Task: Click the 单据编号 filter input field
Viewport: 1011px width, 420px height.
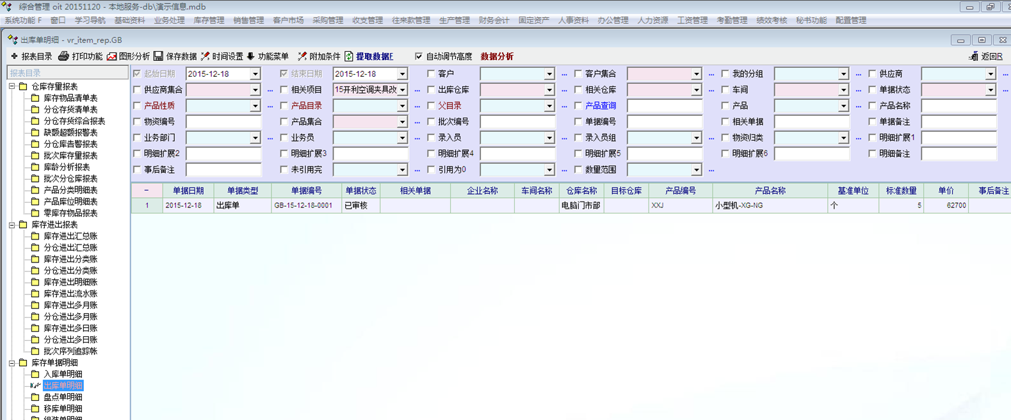Action: [664, 122]
